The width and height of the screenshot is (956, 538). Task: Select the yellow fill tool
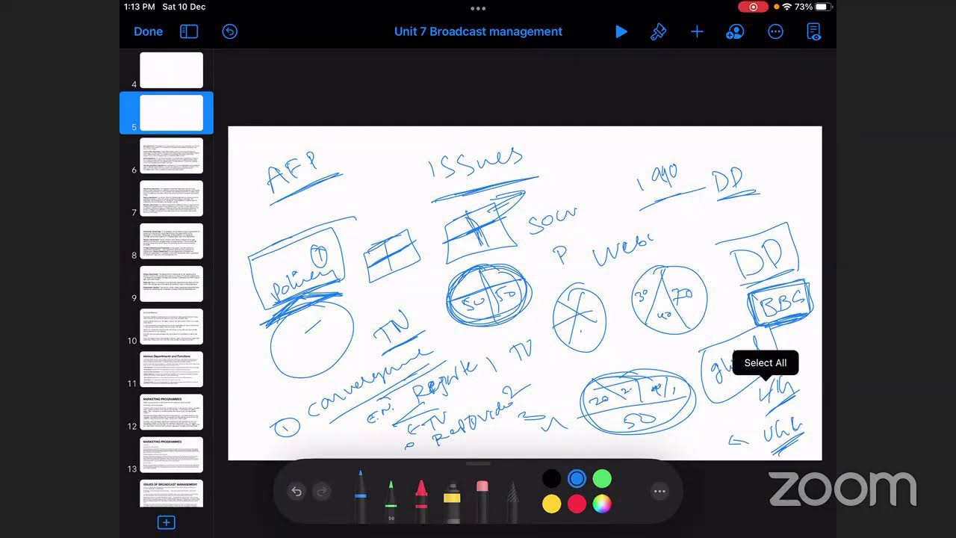pyautogui.click(x=452, y=502)
